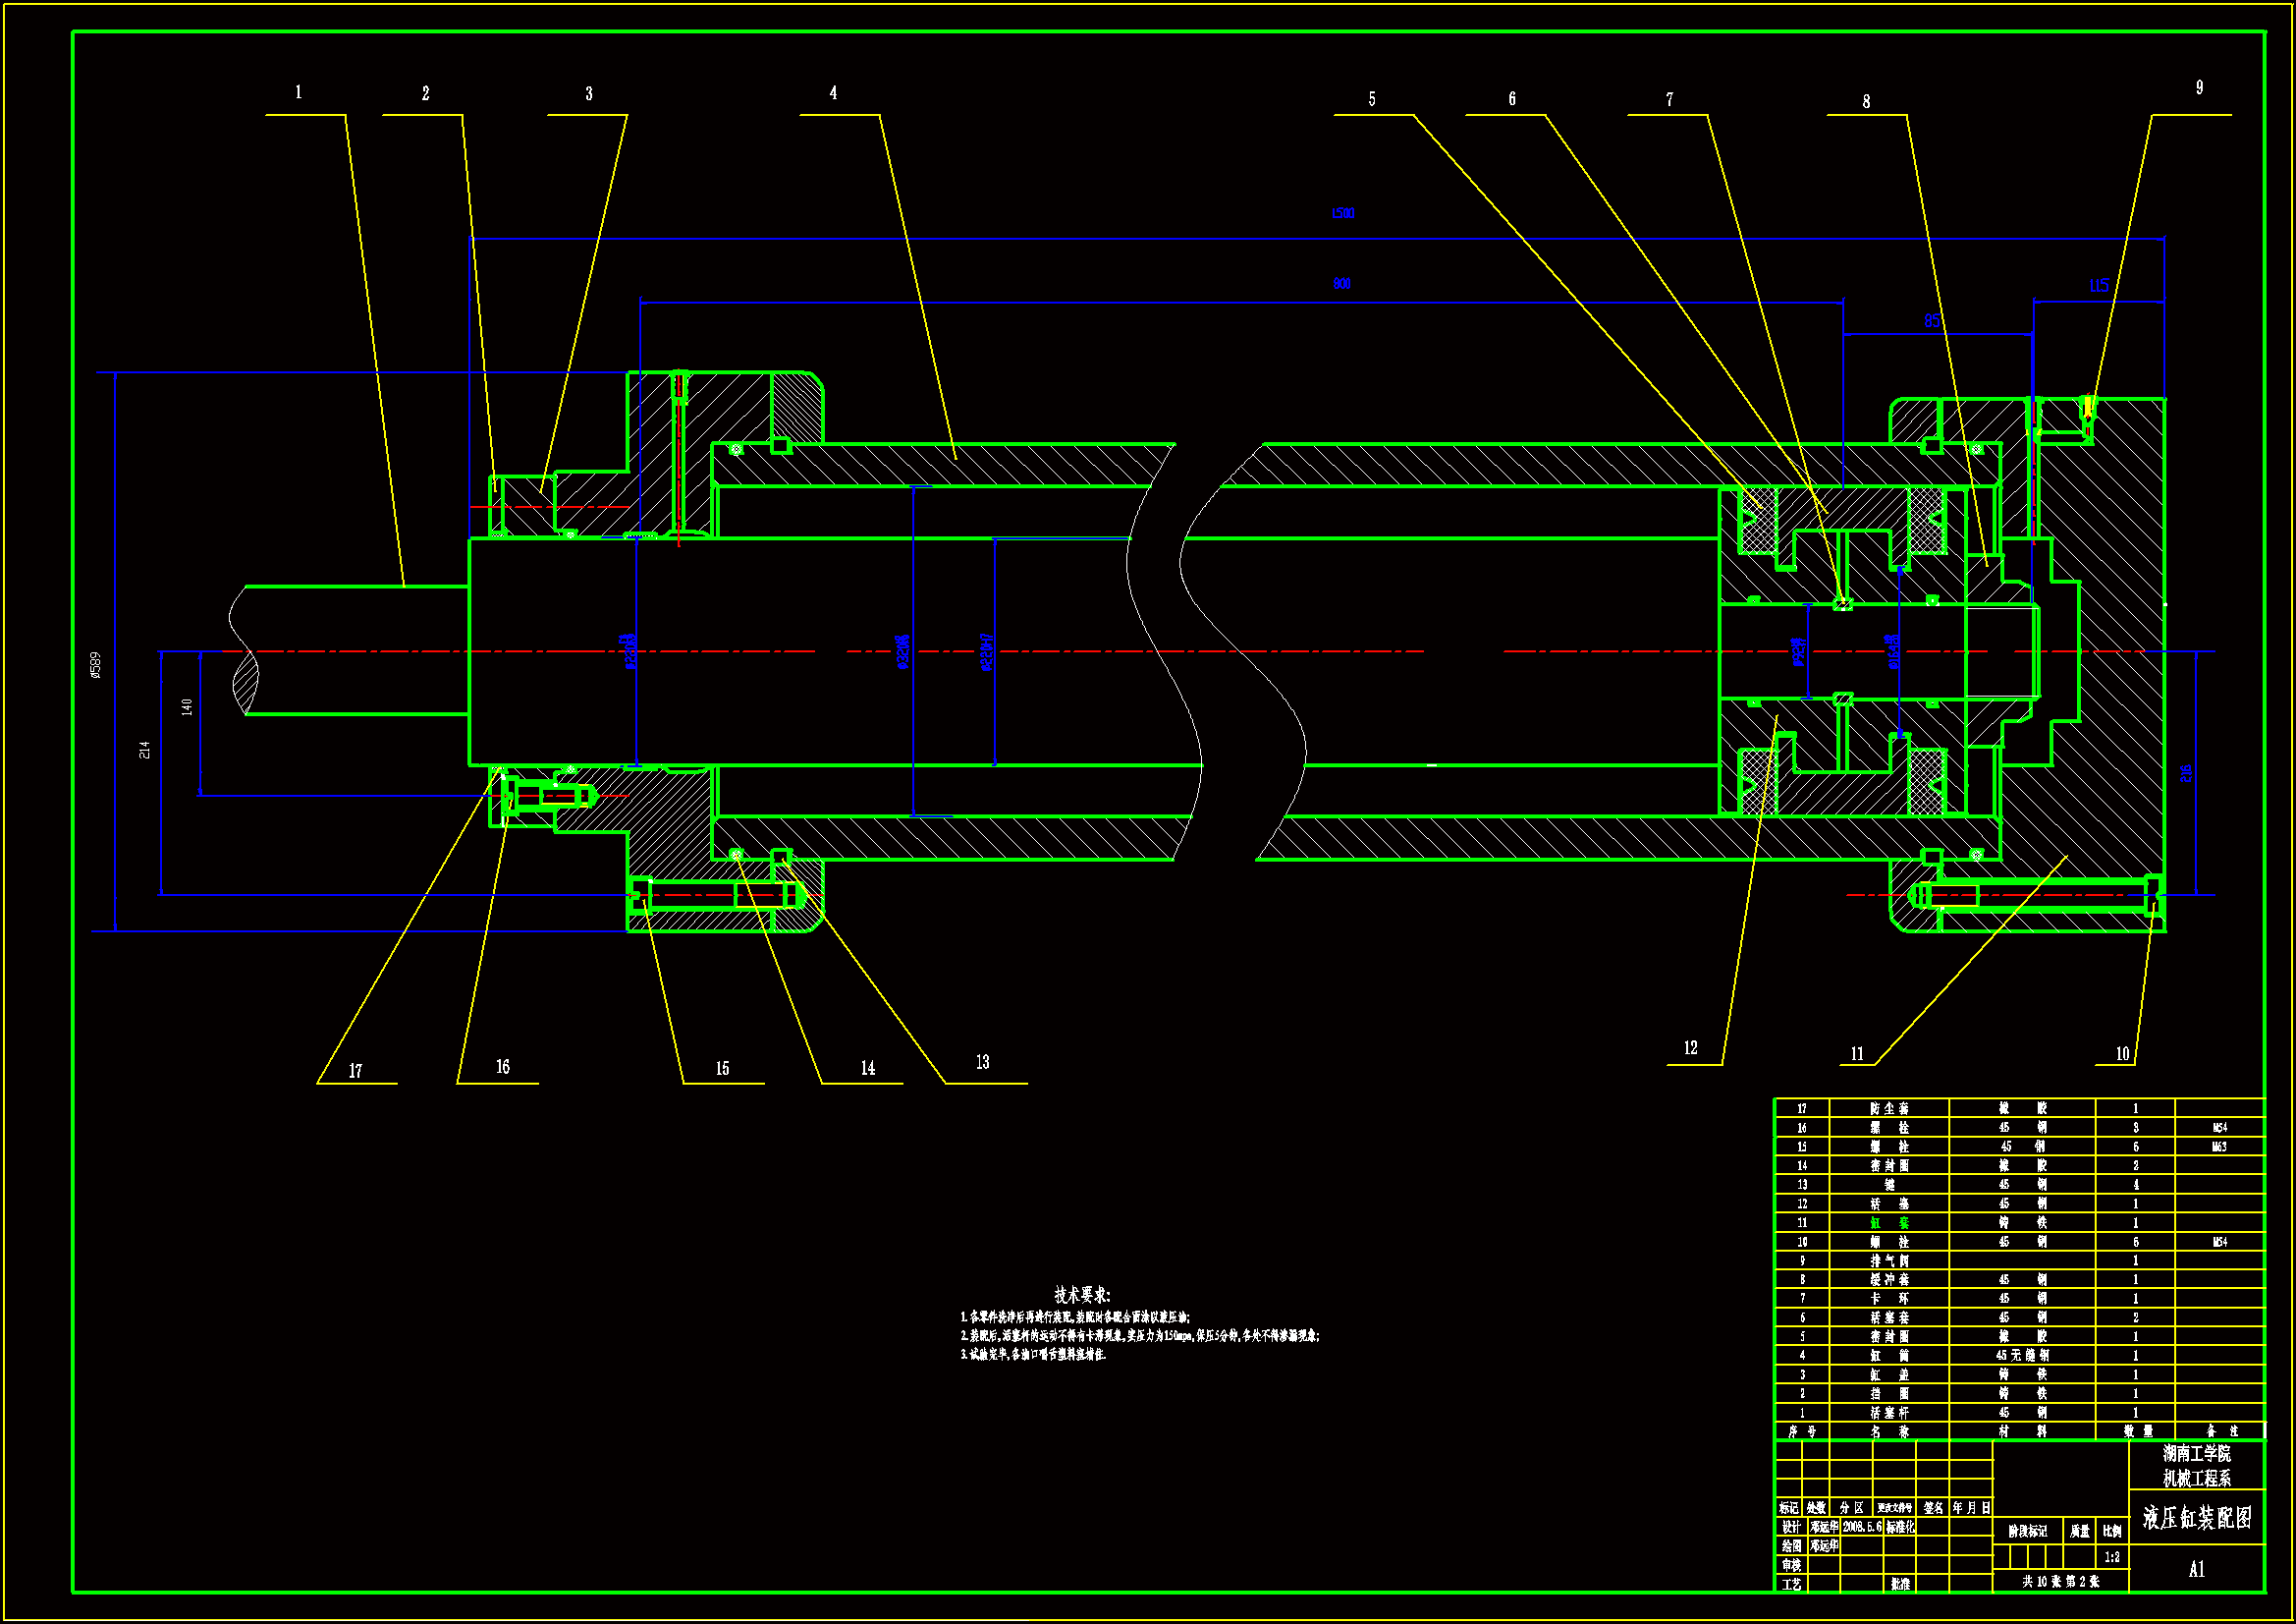Select the 1500 overall length dimension text
The height and width of the screenshot is (1624, 2296).
[1342, 213]
